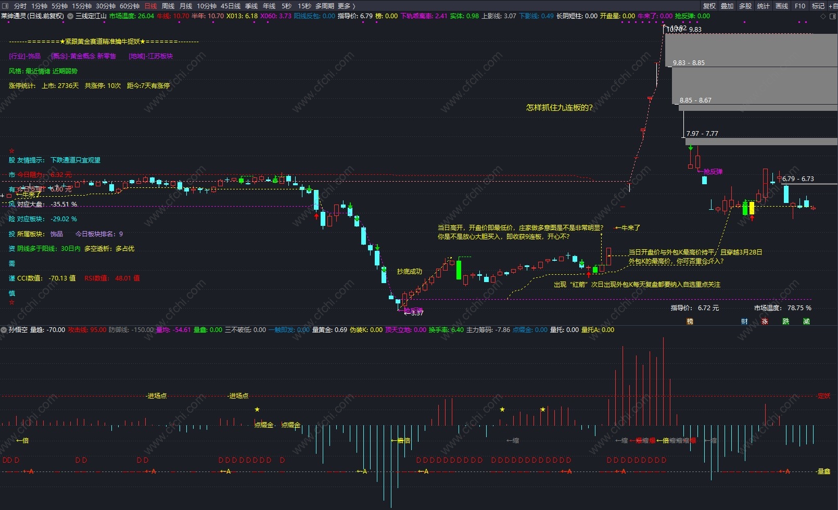
Task: Open the 孙悟空 sub-indicator dropdown arrow
Action: (x=4, y=330)
